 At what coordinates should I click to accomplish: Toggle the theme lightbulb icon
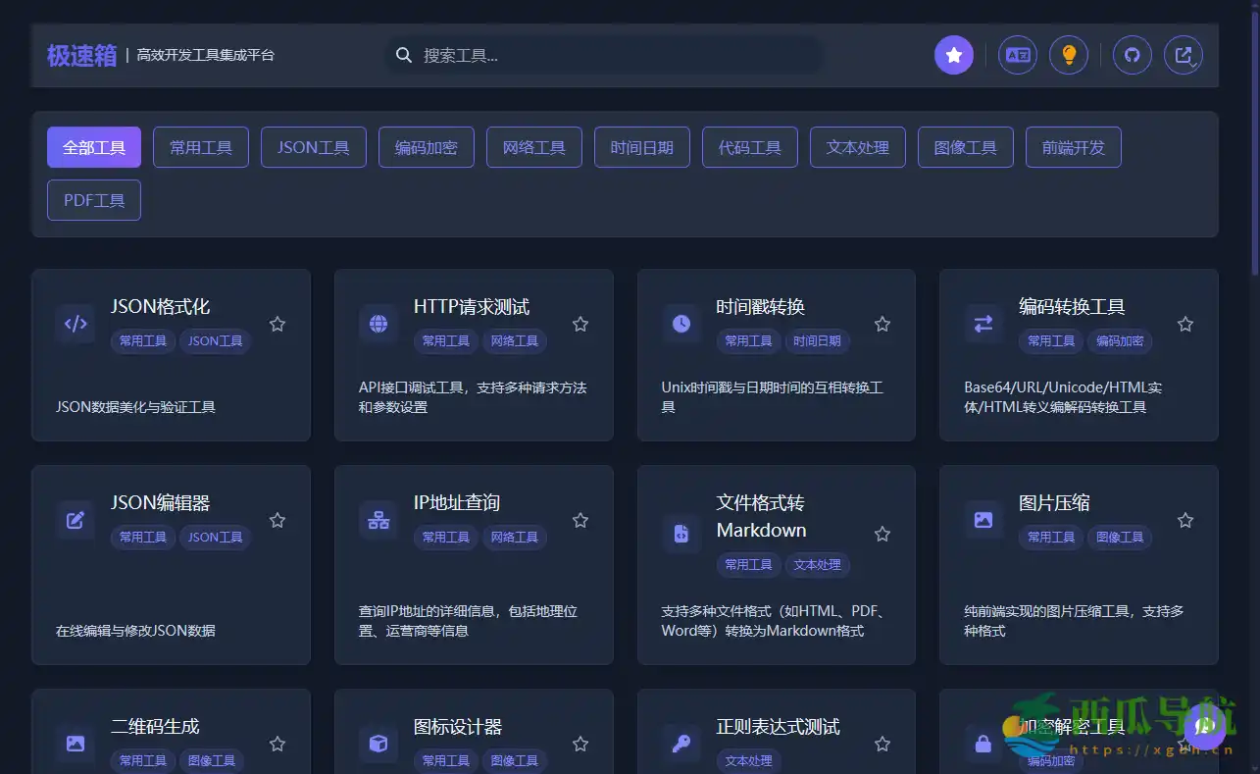(1068, 55)
